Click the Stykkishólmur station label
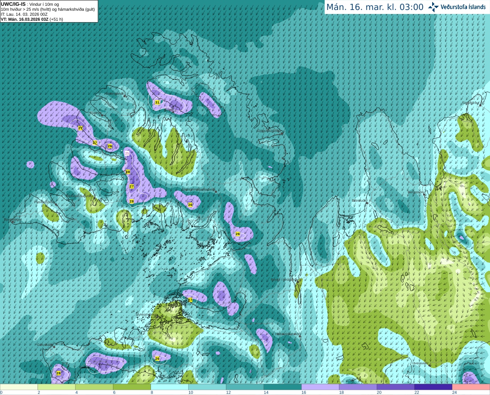Image resolution: width=490 pixels, height=395 pixels. [x=146, y=314]
